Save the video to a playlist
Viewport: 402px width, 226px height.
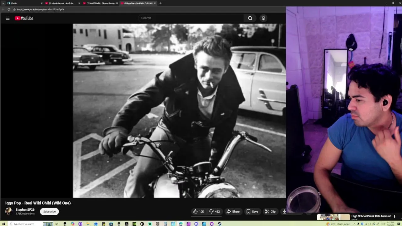point(252,212)
